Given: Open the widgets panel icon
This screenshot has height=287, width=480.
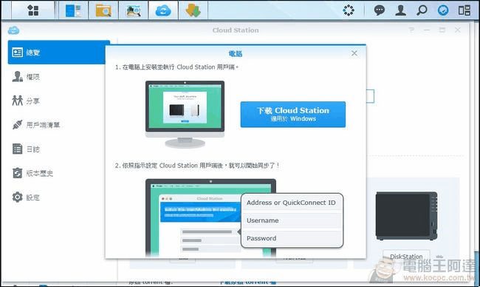Looking at the screenshot, I should (x=464, y=10).
